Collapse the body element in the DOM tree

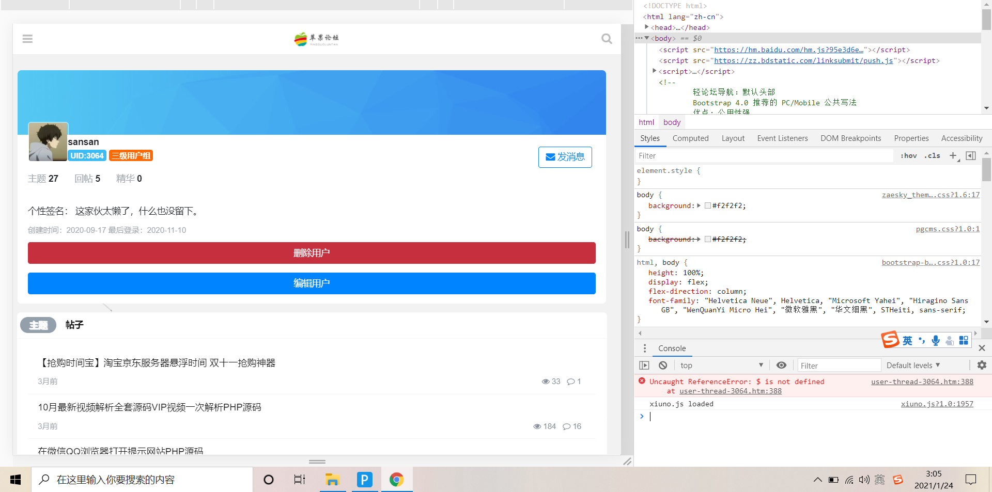646,38
